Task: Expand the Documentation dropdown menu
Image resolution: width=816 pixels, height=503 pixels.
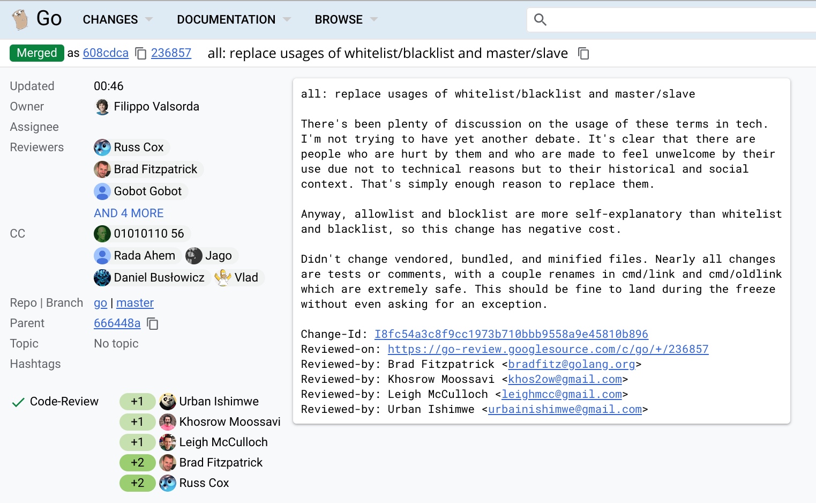Action: pos(234,20)
